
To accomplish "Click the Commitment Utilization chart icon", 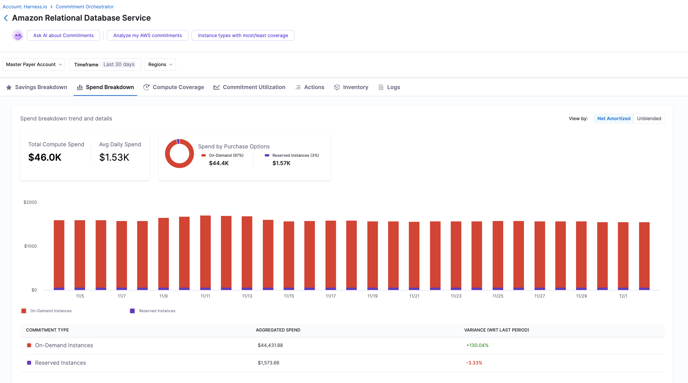I will coord(216,87).
